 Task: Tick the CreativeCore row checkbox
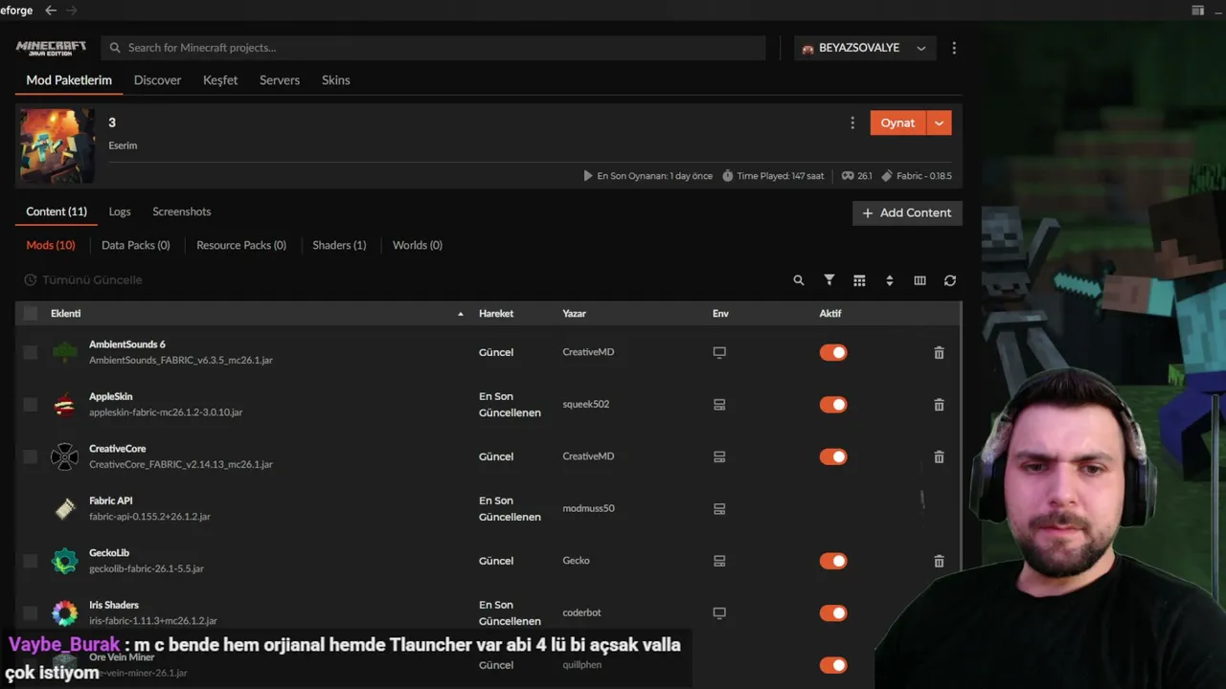point(31,456)
